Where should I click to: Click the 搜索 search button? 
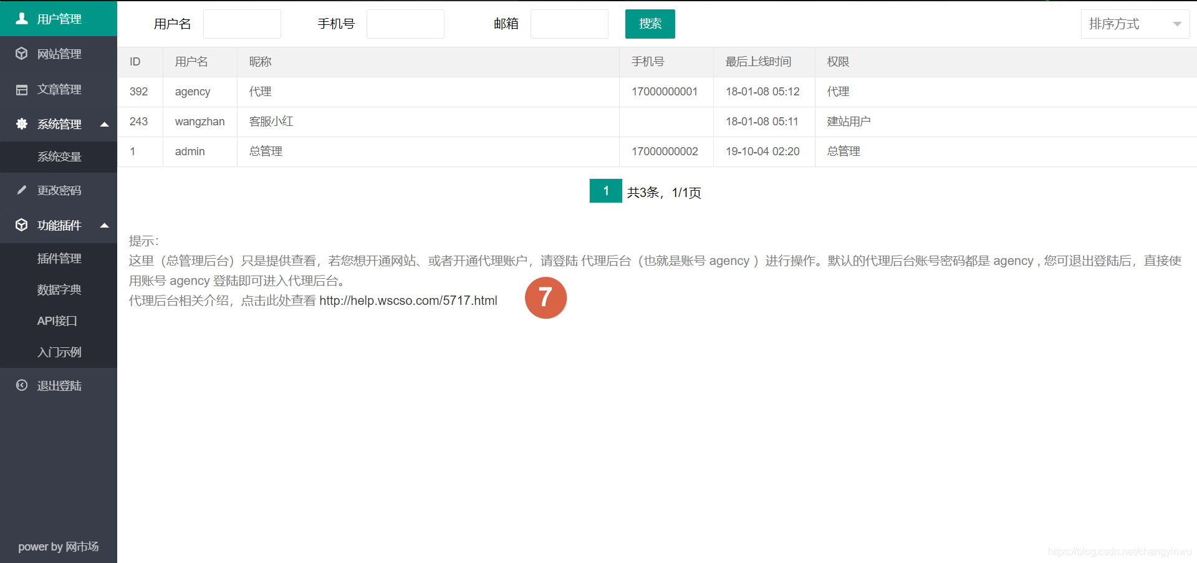click(650, 24)
